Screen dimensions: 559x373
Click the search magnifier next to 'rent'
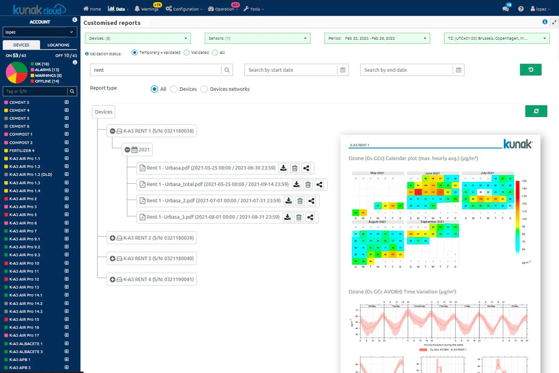pyautogui.click(x=227, y=70)
